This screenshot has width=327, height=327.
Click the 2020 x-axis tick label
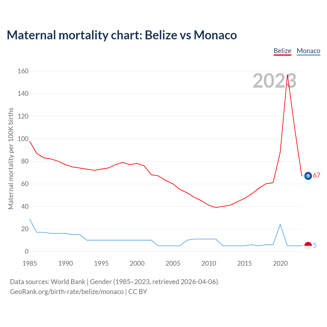click(280, 263)
